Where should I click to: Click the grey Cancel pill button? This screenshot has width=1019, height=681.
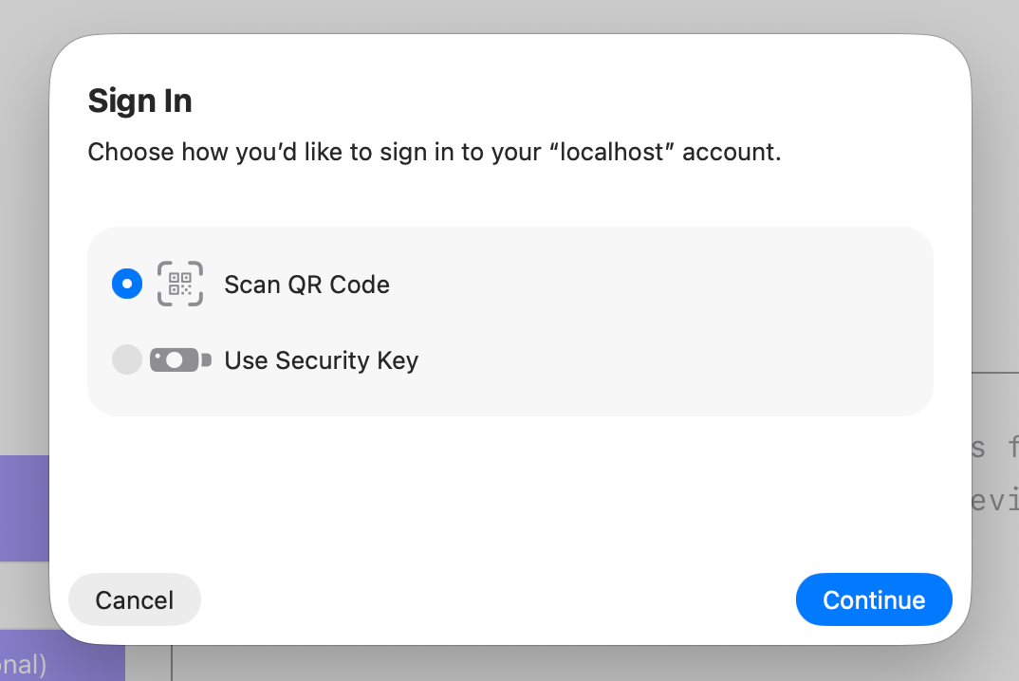pyautogui.click(x=134, y=599)
